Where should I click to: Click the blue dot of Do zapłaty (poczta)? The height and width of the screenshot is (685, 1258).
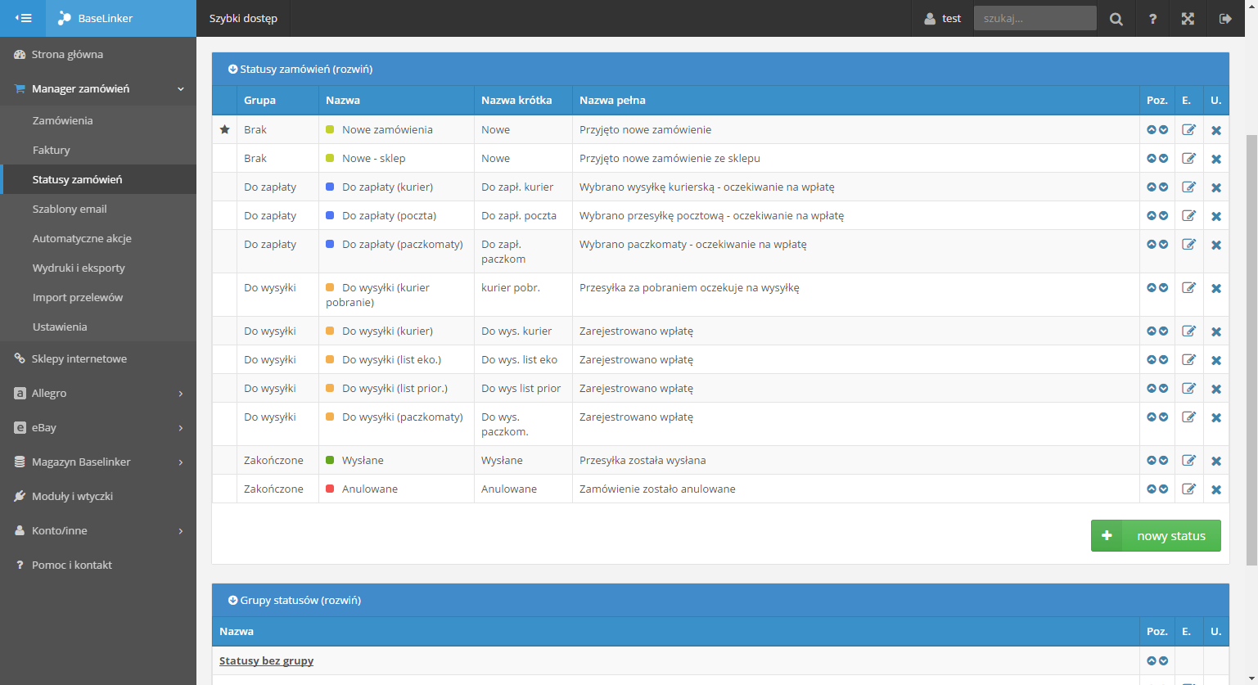click(330, 215)
